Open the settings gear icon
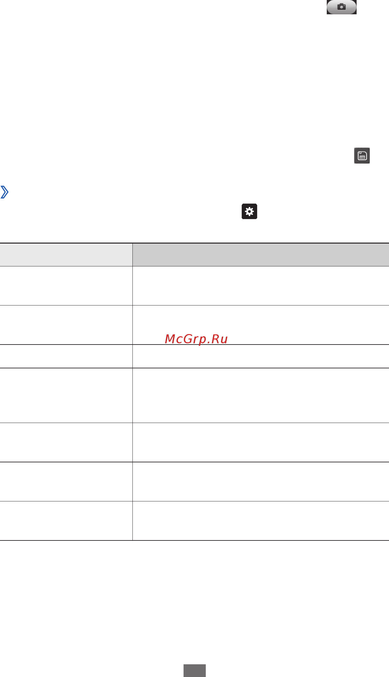This screenshot has height=677, width=389. [x=249, y=211]
